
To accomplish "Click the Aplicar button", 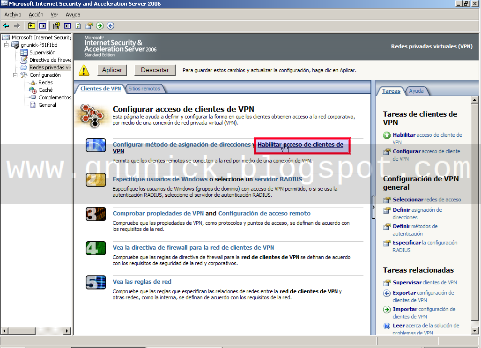I will pyautogui.click(x=112, y=70).
